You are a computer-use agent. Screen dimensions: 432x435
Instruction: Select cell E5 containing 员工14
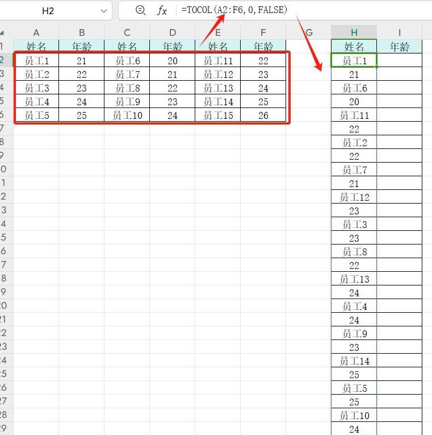(217, 101)
